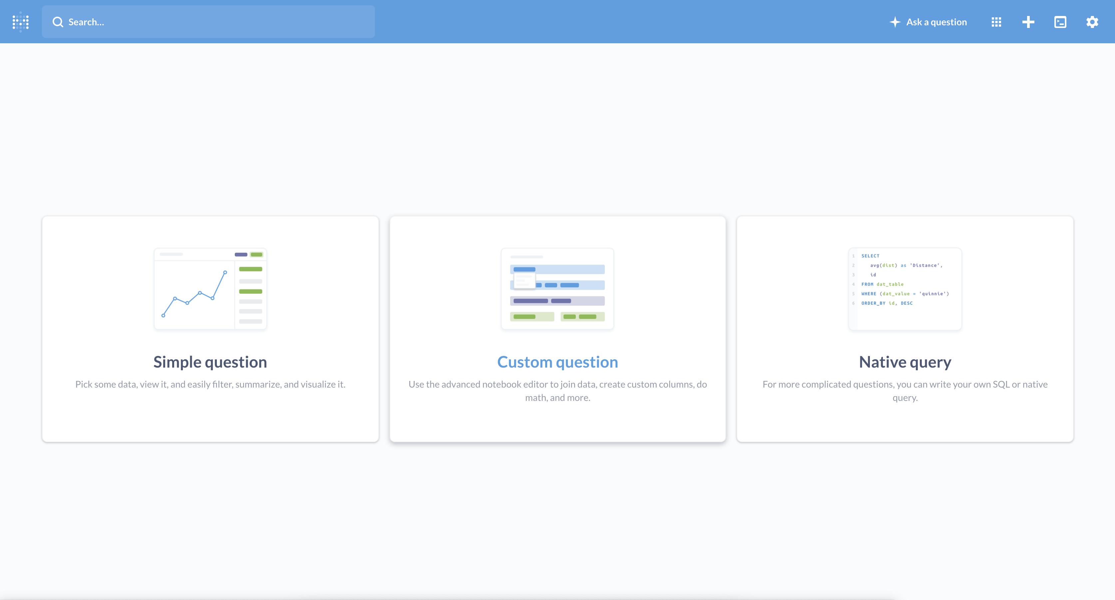Select the Native query heading
Image resolution: width=1115 pixels, height=600 pixels.
pos(905,362)
